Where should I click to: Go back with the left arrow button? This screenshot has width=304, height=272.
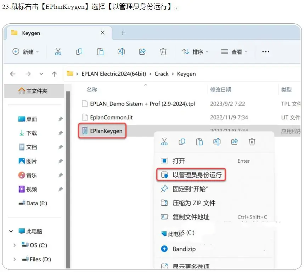pos(13,74)
